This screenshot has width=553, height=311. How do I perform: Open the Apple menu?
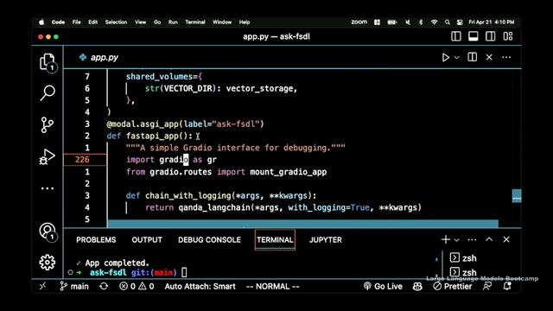coord(41,22)
